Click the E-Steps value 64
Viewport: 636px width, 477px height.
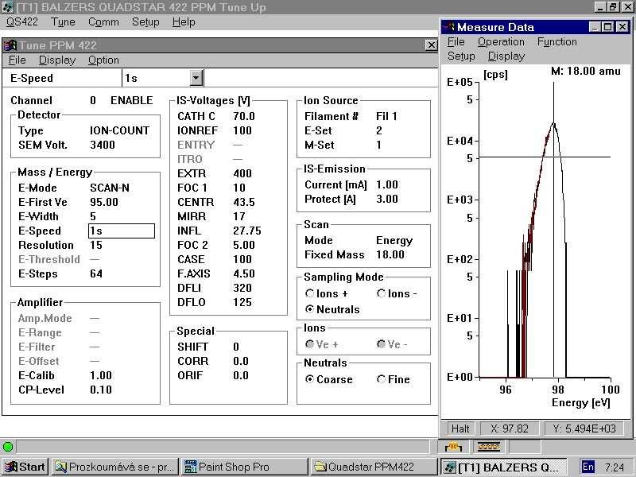click(96, 273)
